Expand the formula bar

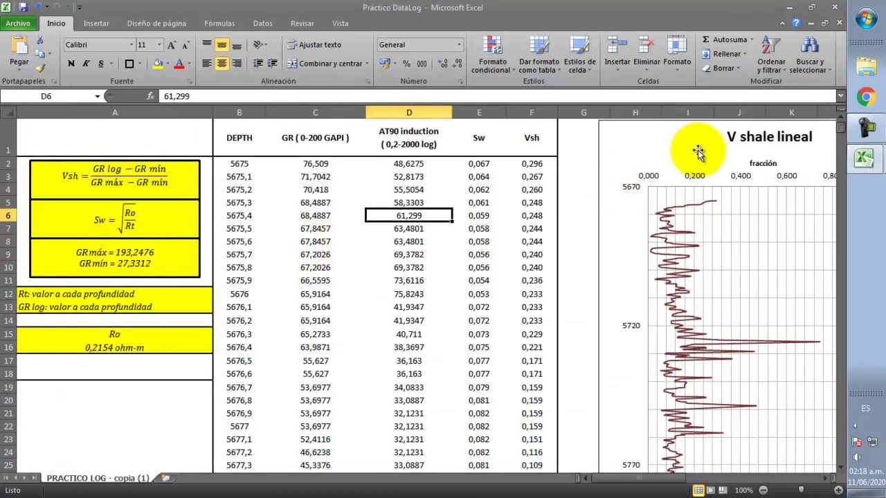point(841,96)
